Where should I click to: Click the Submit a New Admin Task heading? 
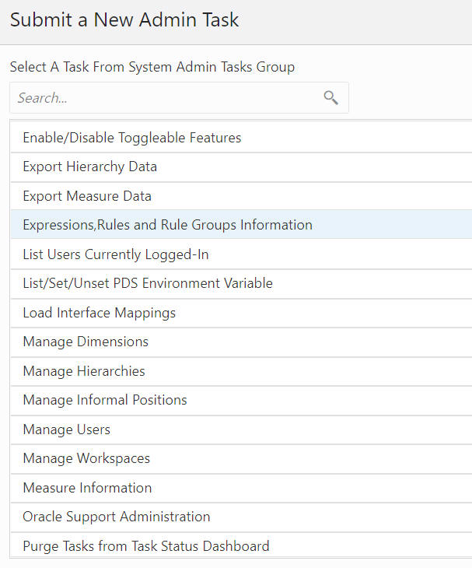[x=124, y=20]
